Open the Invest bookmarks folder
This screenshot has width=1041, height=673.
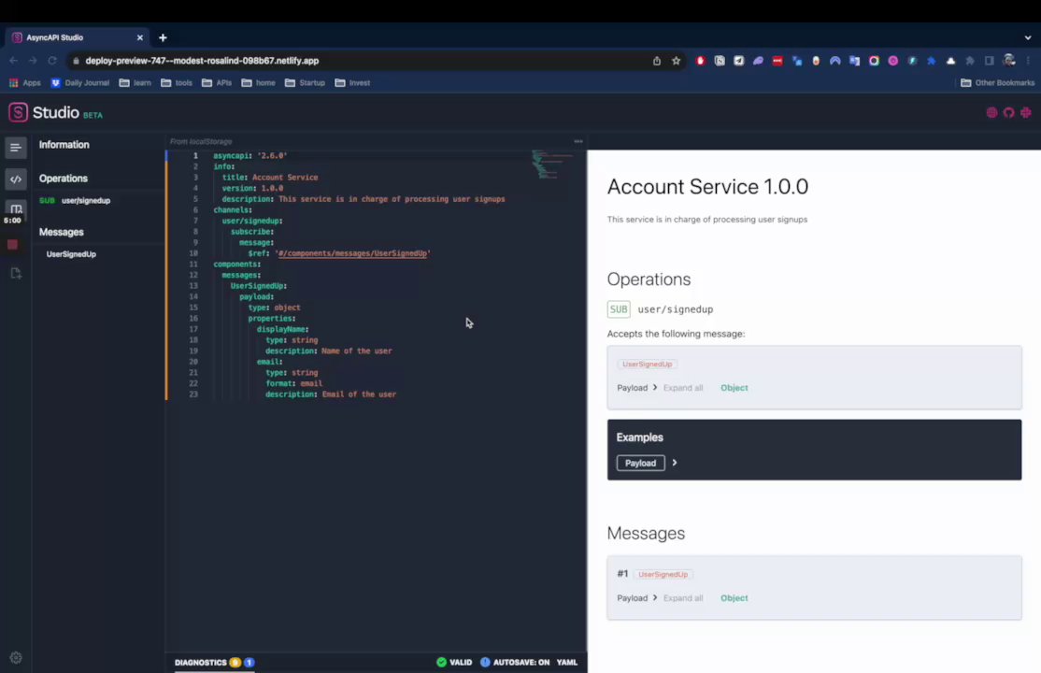(352, 83)
